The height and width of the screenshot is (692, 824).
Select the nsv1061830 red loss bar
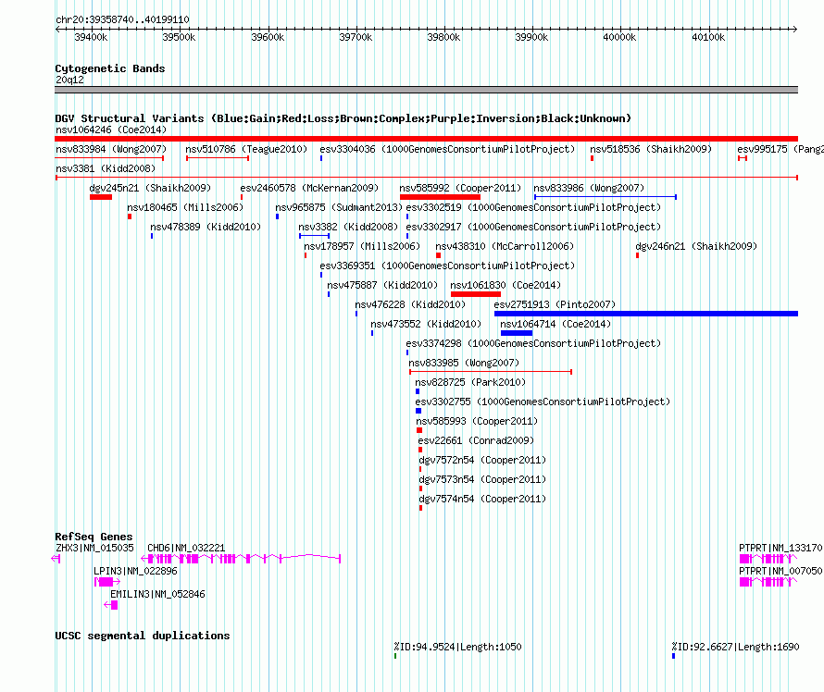tap(476, 294)
